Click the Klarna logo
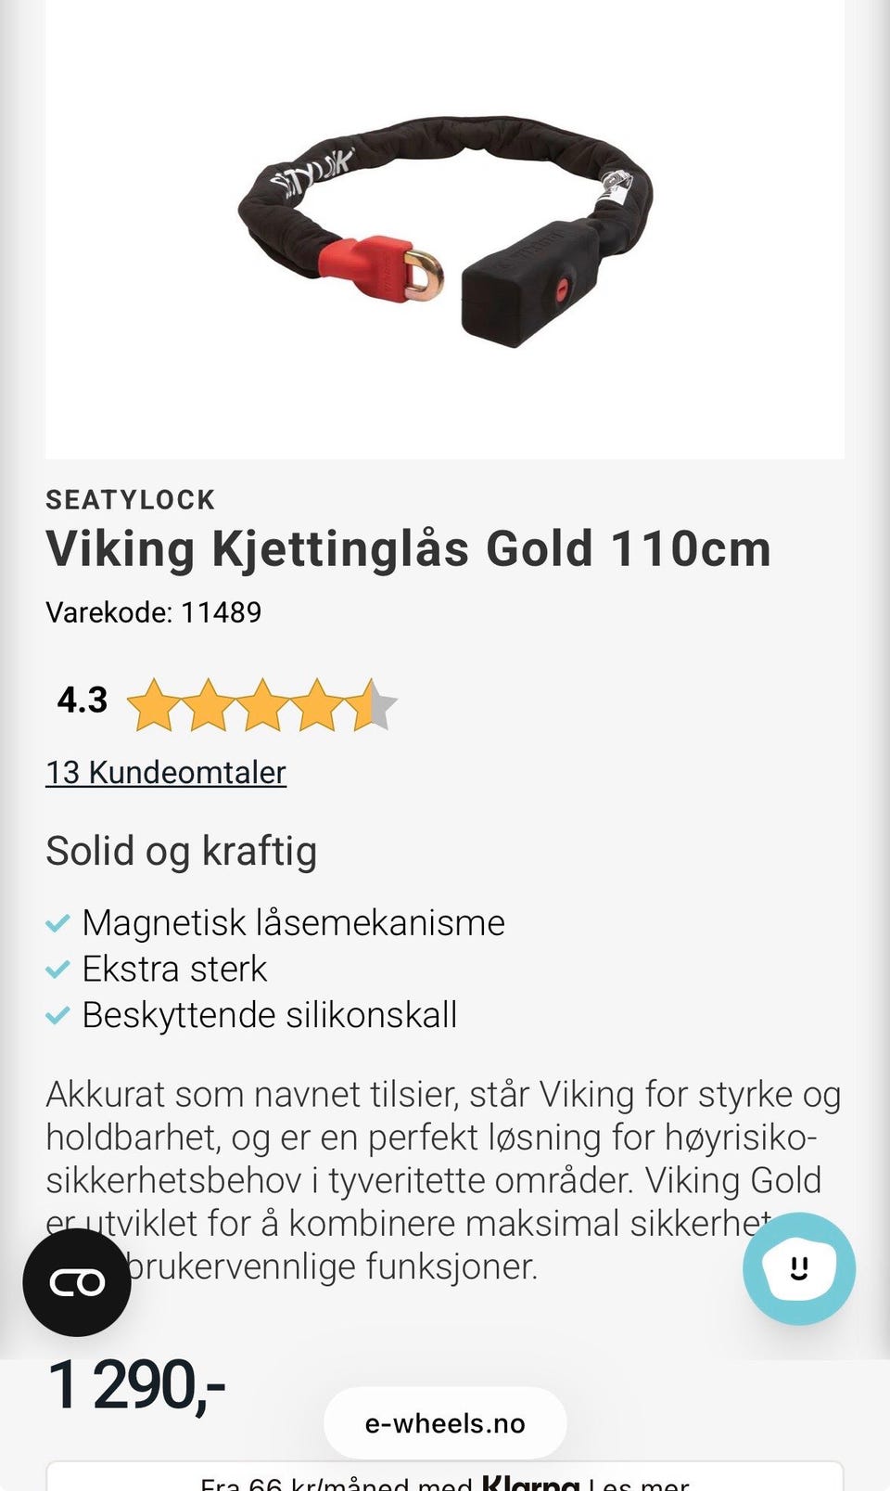This screenshot has height=1491, width=890. tap(530, 1482)
